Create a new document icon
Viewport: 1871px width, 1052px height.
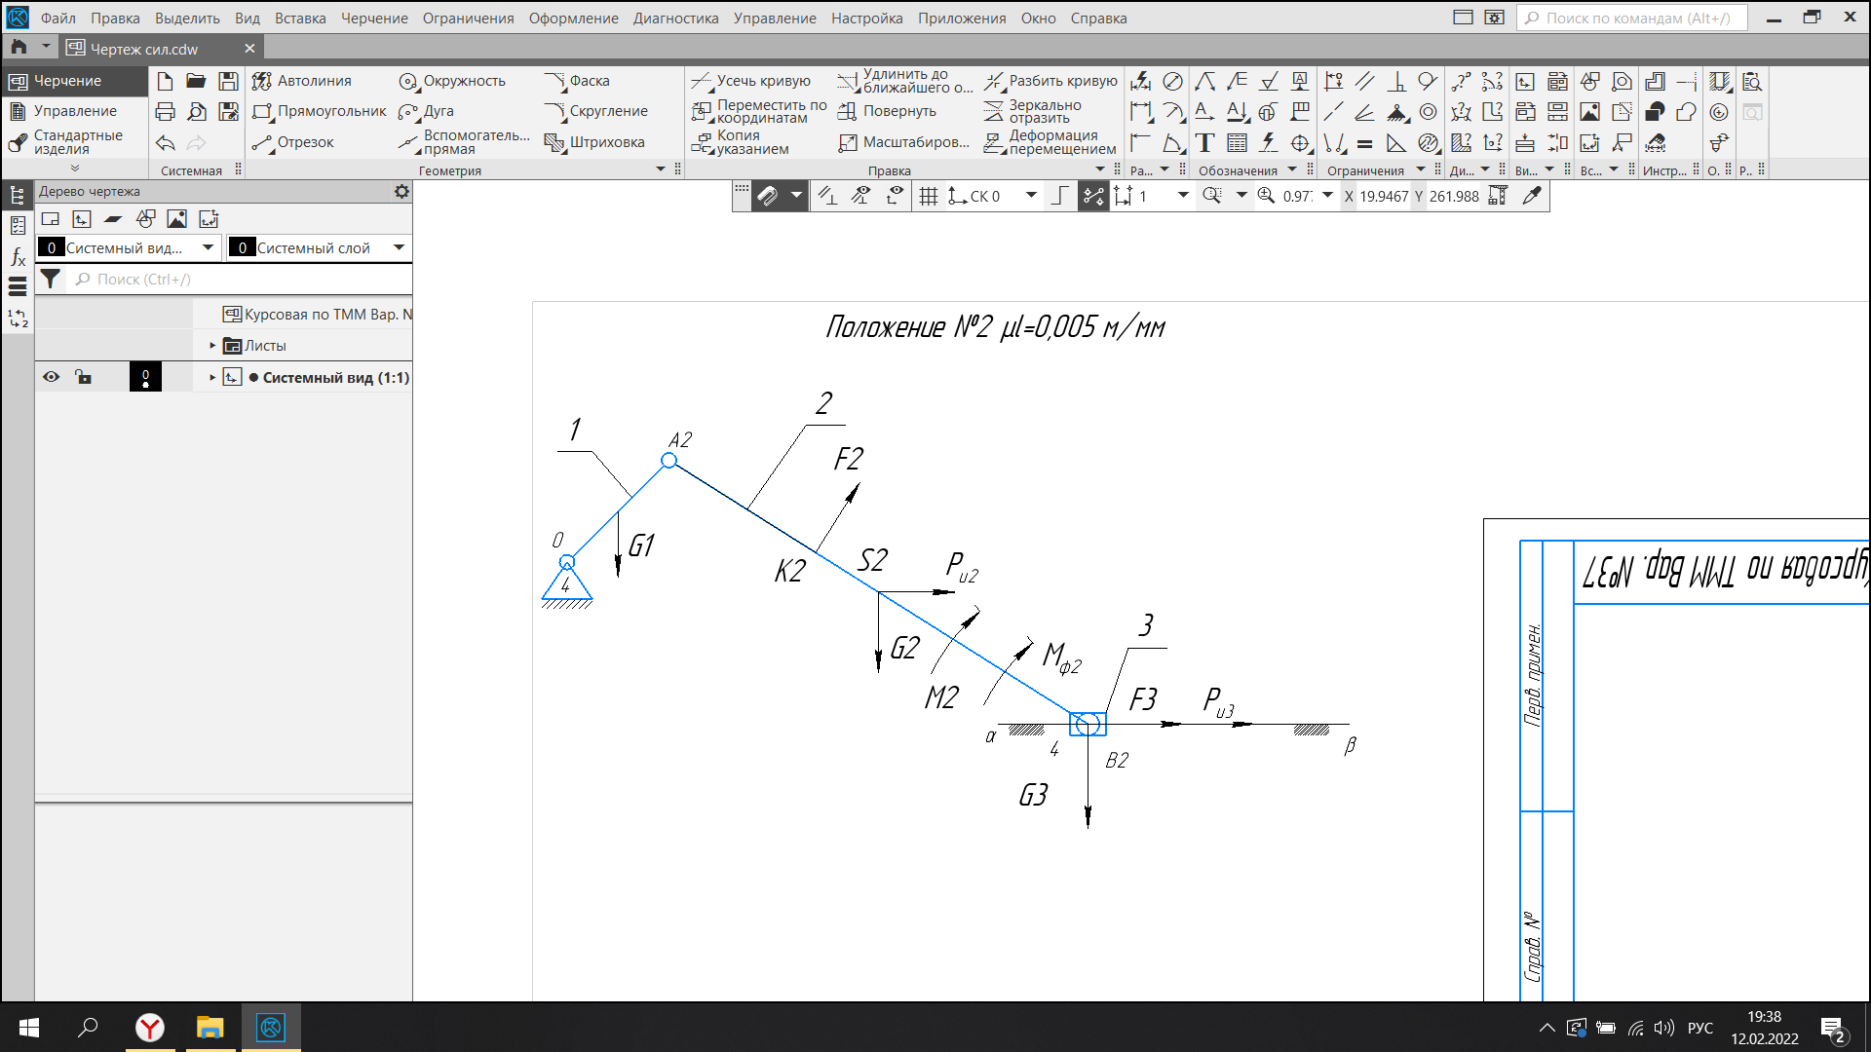point(165,81)
